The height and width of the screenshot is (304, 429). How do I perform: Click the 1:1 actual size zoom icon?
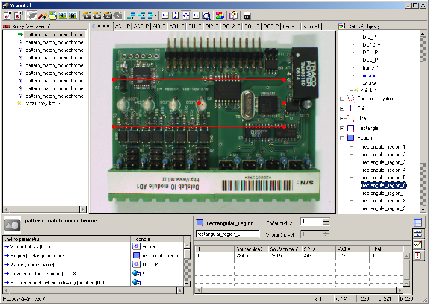pos(196,15)
